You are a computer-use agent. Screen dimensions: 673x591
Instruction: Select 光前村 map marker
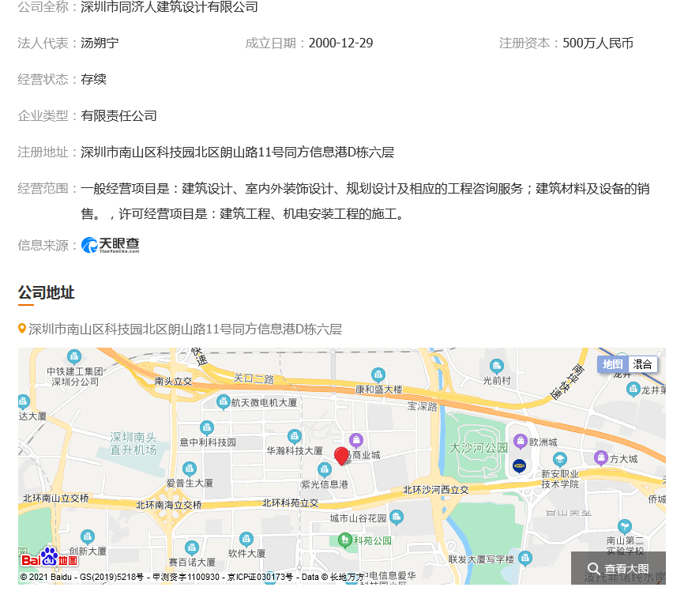(497, 366)
